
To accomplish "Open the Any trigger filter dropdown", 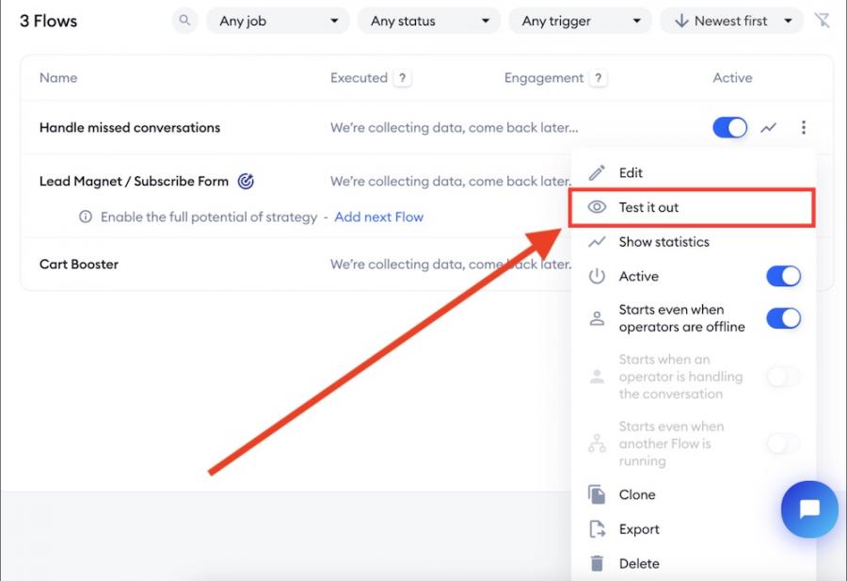I will click(580, 21).
